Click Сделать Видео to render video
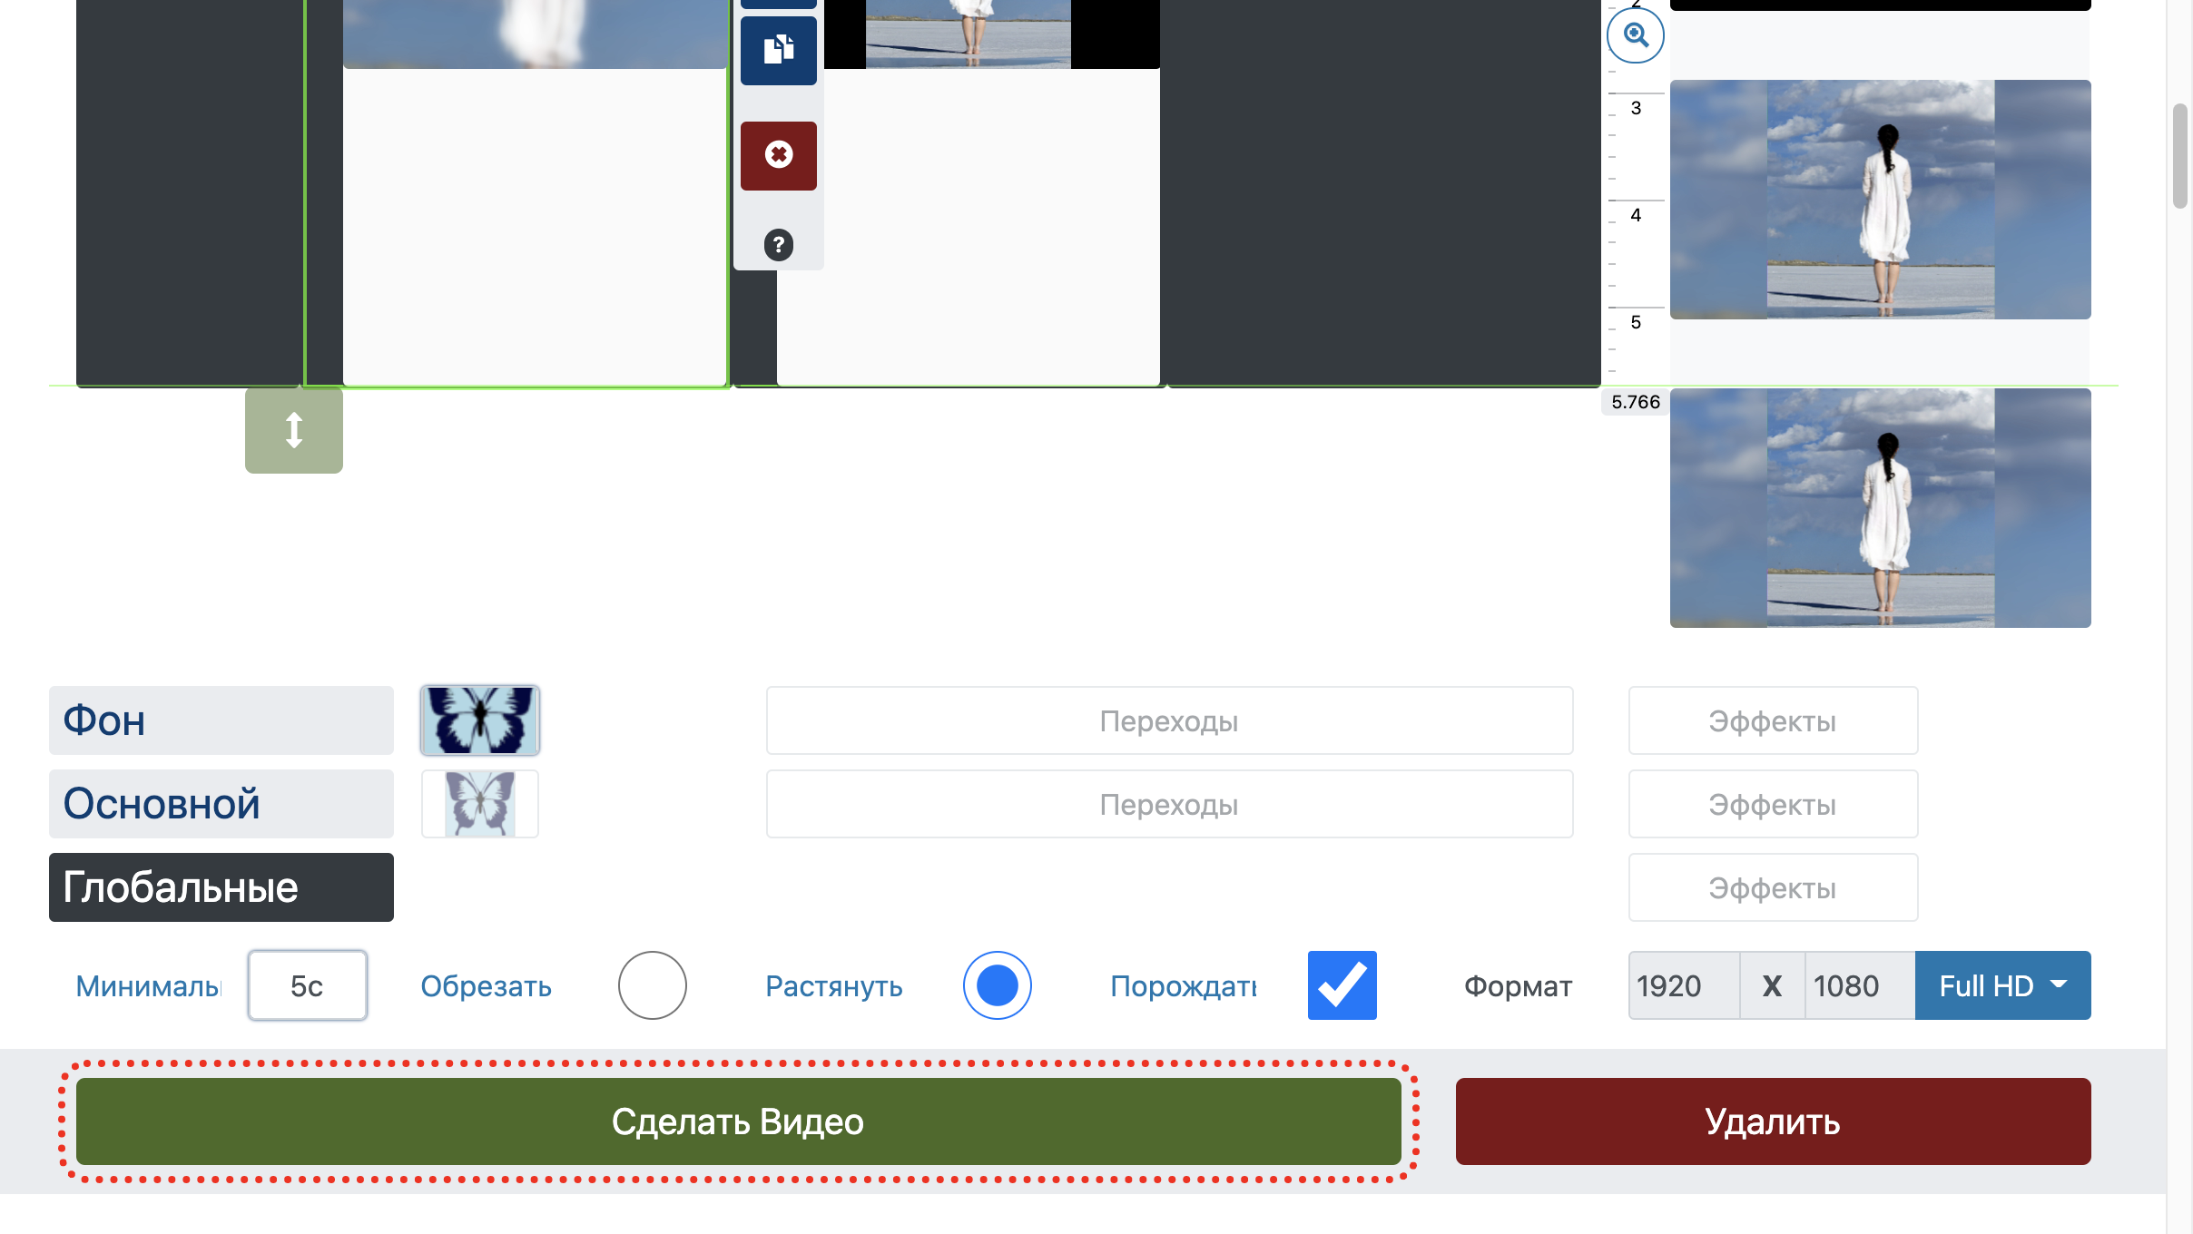The height and width of the screenshot is (1234, 2193). 736,1120
